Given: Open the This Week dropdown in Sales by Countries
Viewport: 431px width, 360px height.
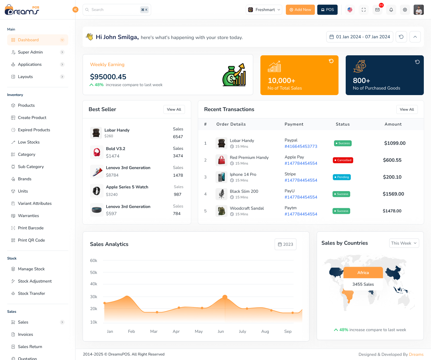Looking at the screenshot, I should (404, 243).
